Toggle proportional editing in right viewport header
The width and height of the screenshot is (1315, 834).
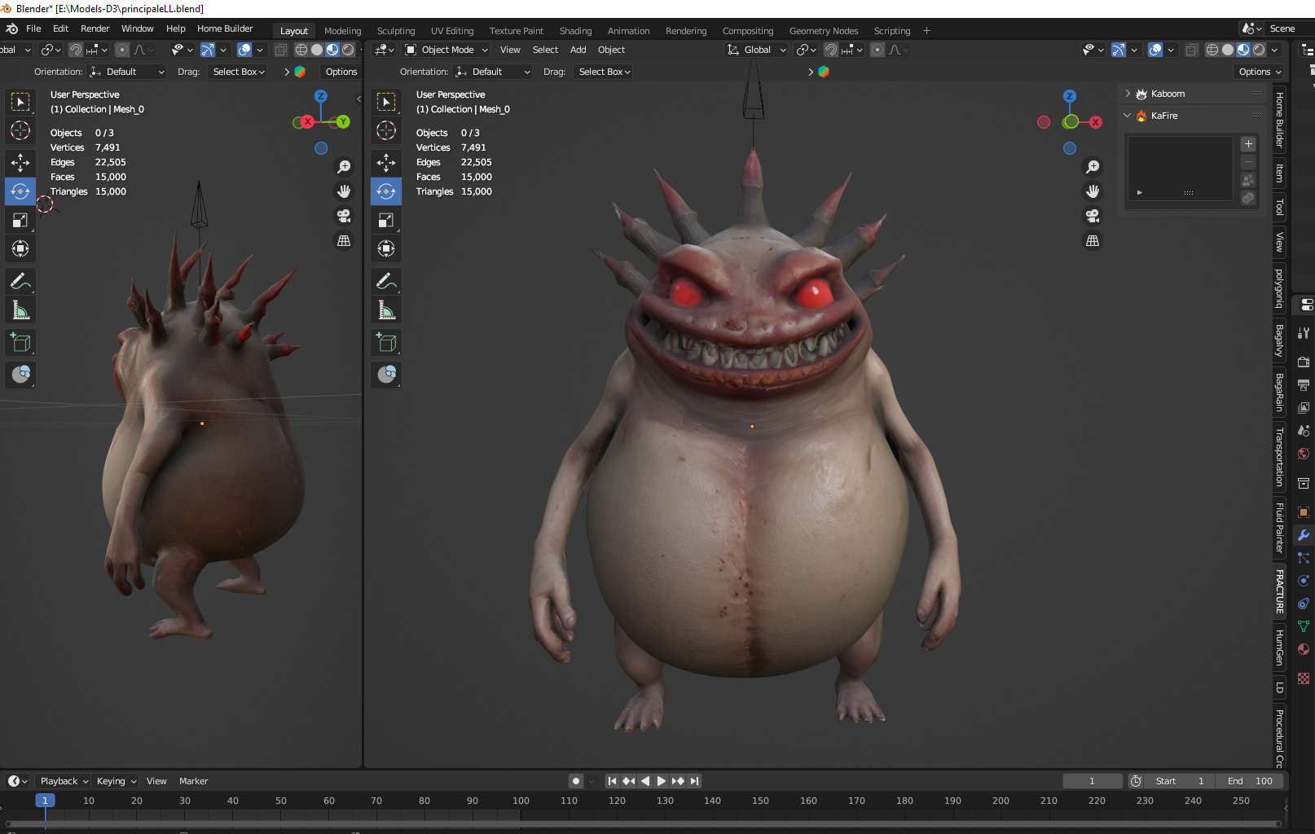[x=877, y=50]
